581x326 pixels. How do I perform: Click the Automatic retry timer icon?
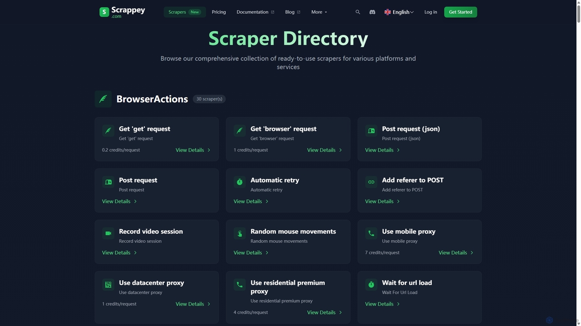point(240,182)
